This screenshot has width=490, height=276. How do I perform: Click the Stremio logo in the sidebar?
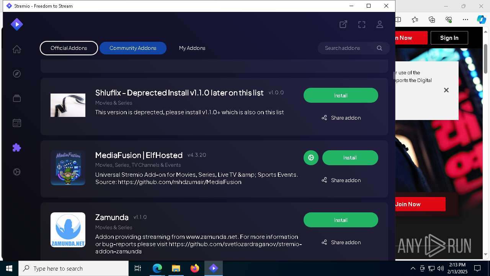16,25
